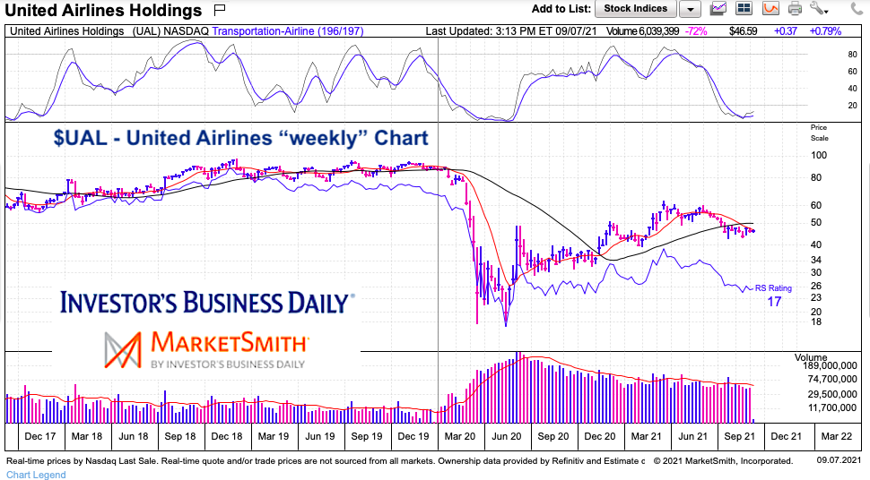The height and width of the screenshot is (480, 870).
Task: Click the Jun 20 date axis label
Action: point(507,436)
